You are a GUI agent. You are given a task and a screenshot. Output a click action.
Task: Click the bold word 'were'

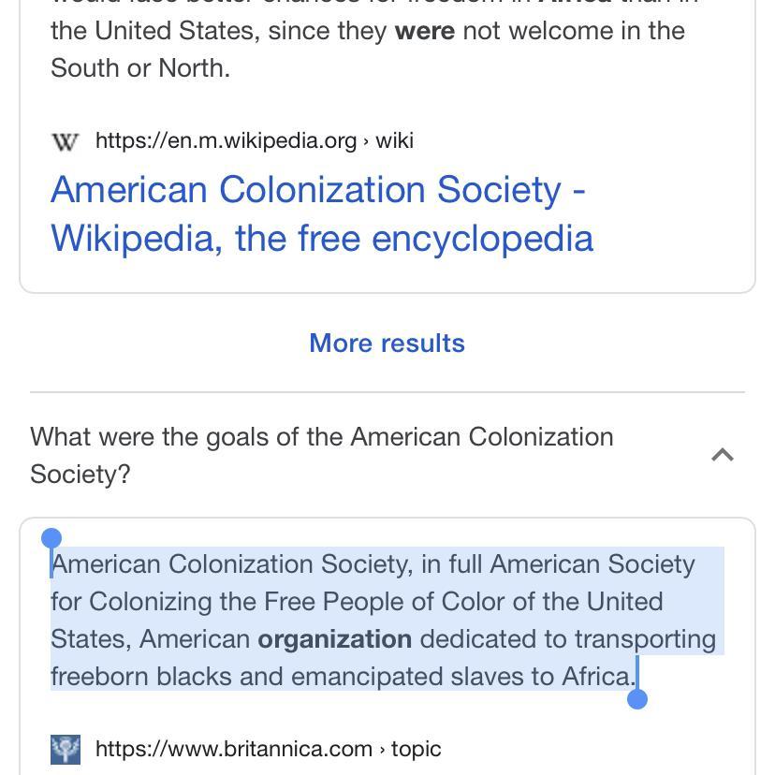click(x=424, y=31)
